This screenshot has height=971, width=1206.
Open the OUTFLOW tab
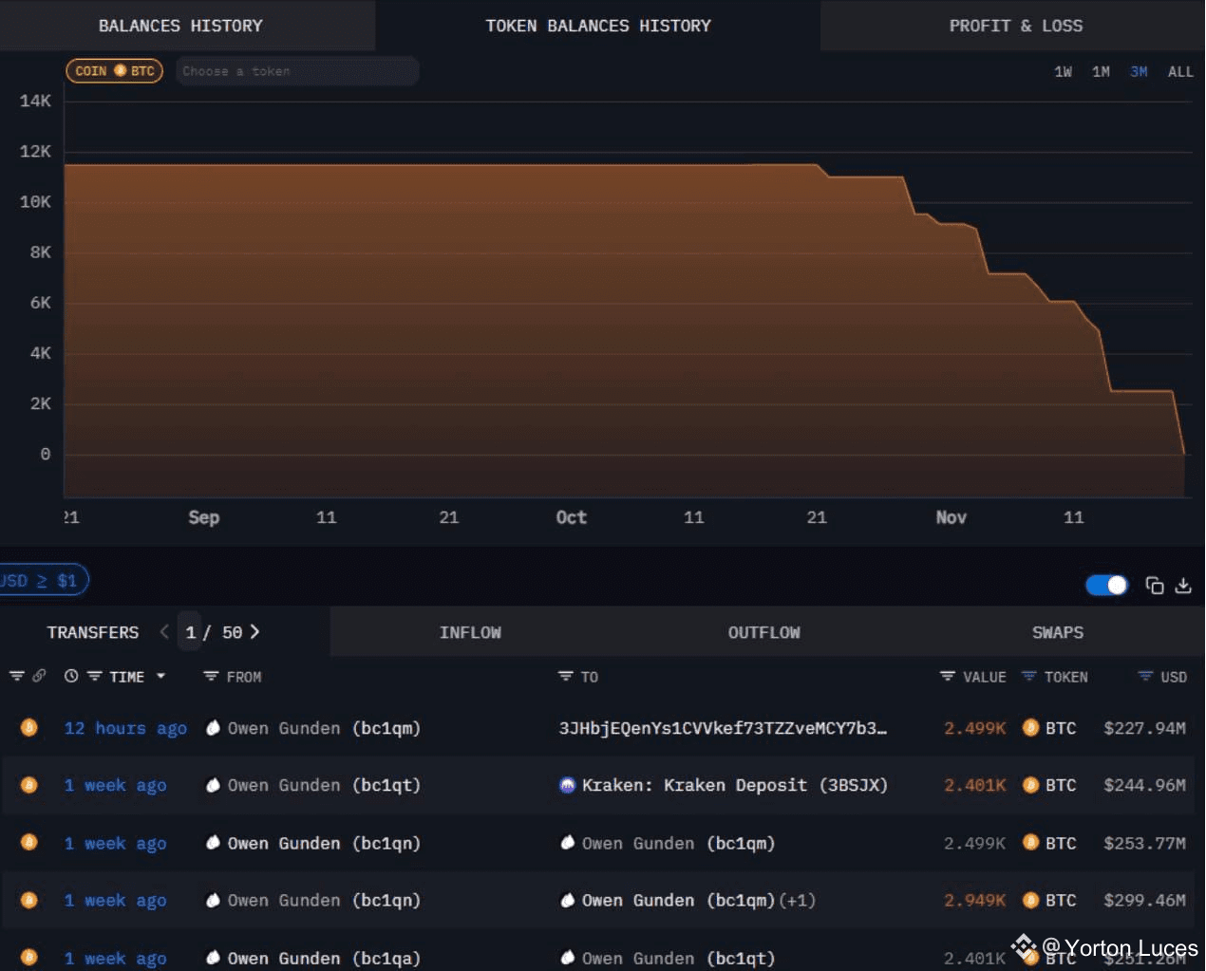763,632
